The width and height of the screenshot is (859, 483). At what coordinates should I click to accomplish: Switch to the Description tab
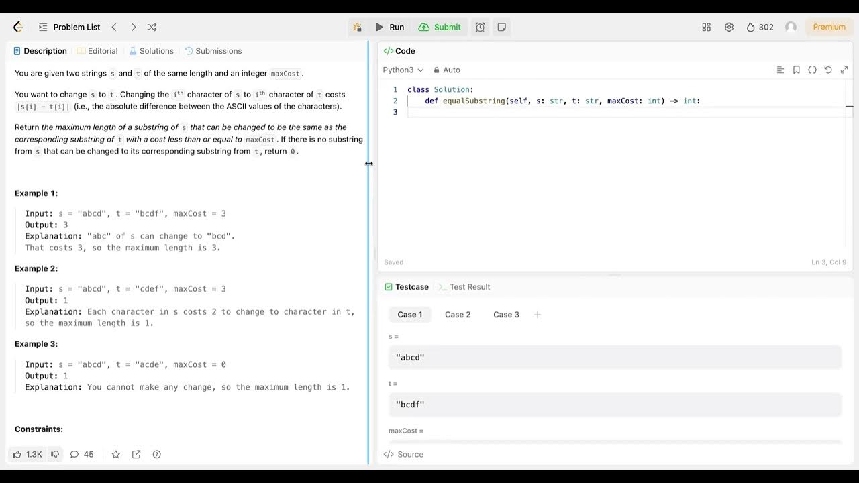coord(40,51)
